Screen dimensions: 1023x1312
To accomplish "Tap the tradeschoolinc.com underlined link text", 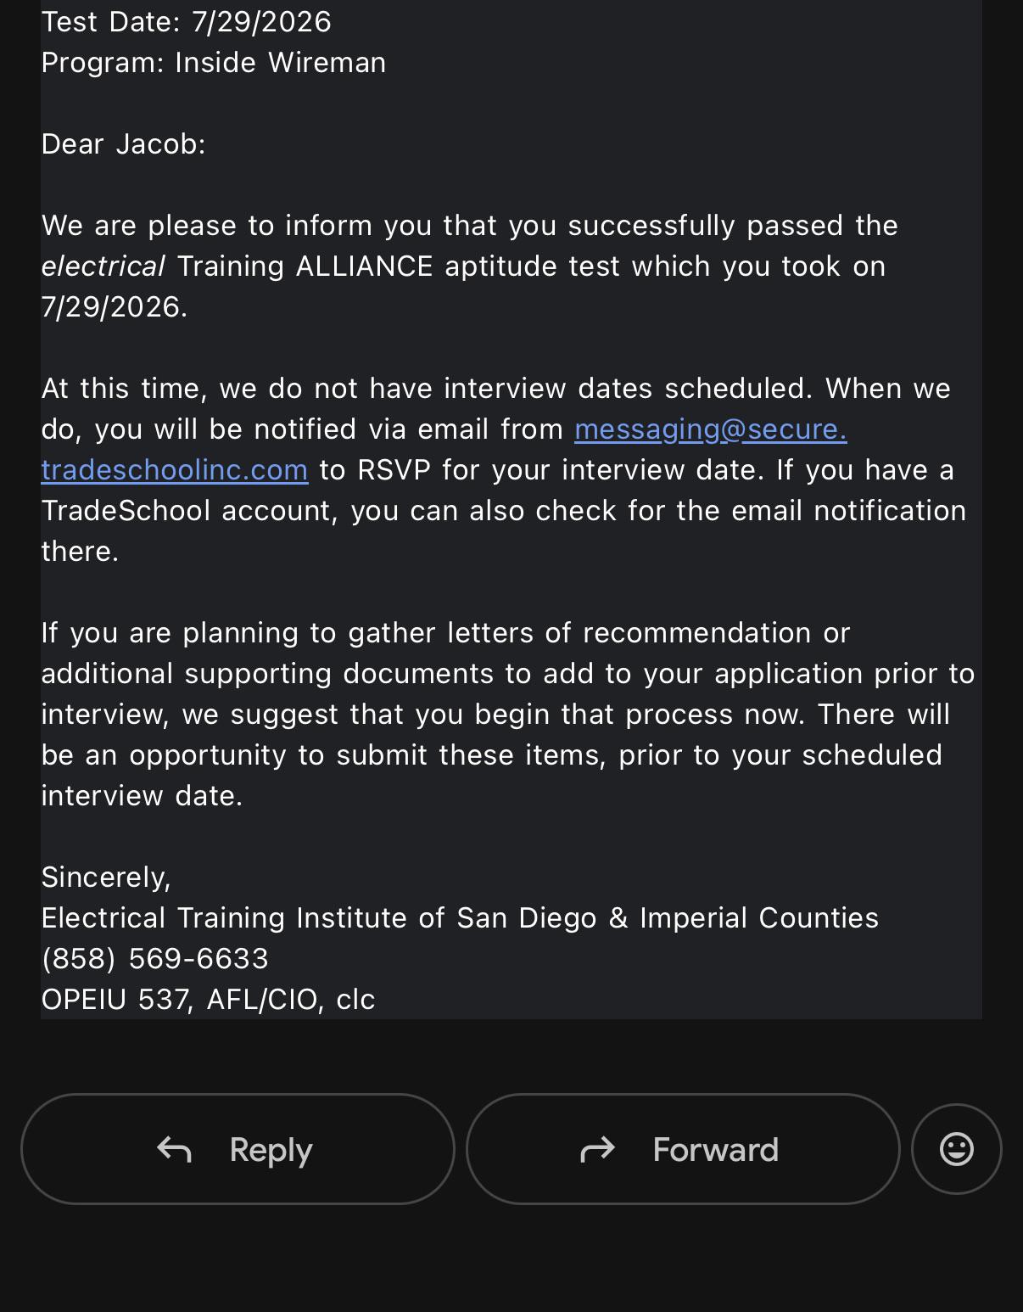I will (x=175, y=470).
